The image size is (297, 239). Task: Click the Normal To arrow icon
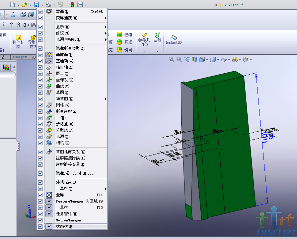tap(13, 15)
